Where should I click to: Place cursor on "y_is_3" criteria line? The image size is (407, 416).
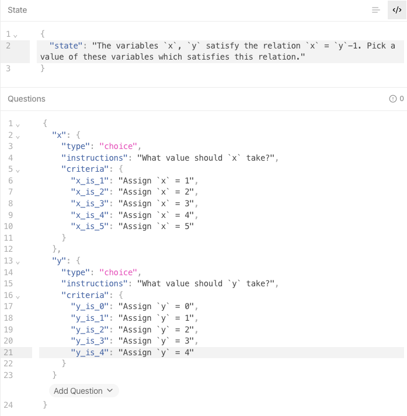(134, 341)
